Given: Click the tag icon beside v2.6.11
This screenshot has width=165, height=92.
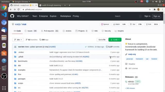Looking at the screenshot, I should click(x=126, y=82).
